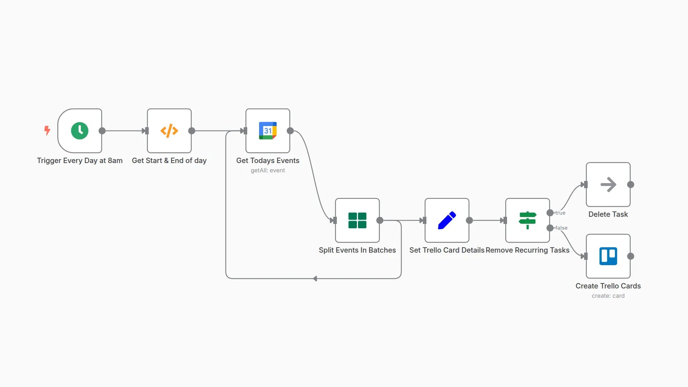Viewport: 688px width, 387px height.
Task: Click the true output of the IF node
Action: point(550,213)
